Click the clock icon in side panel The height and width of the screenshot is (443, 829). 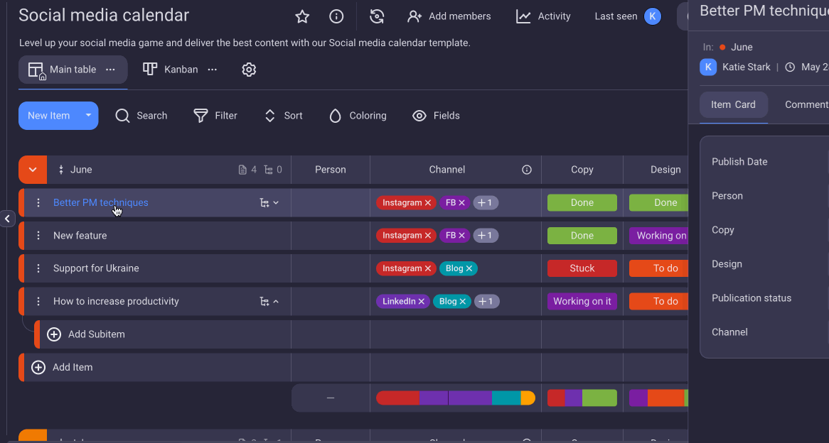(790, 67)
